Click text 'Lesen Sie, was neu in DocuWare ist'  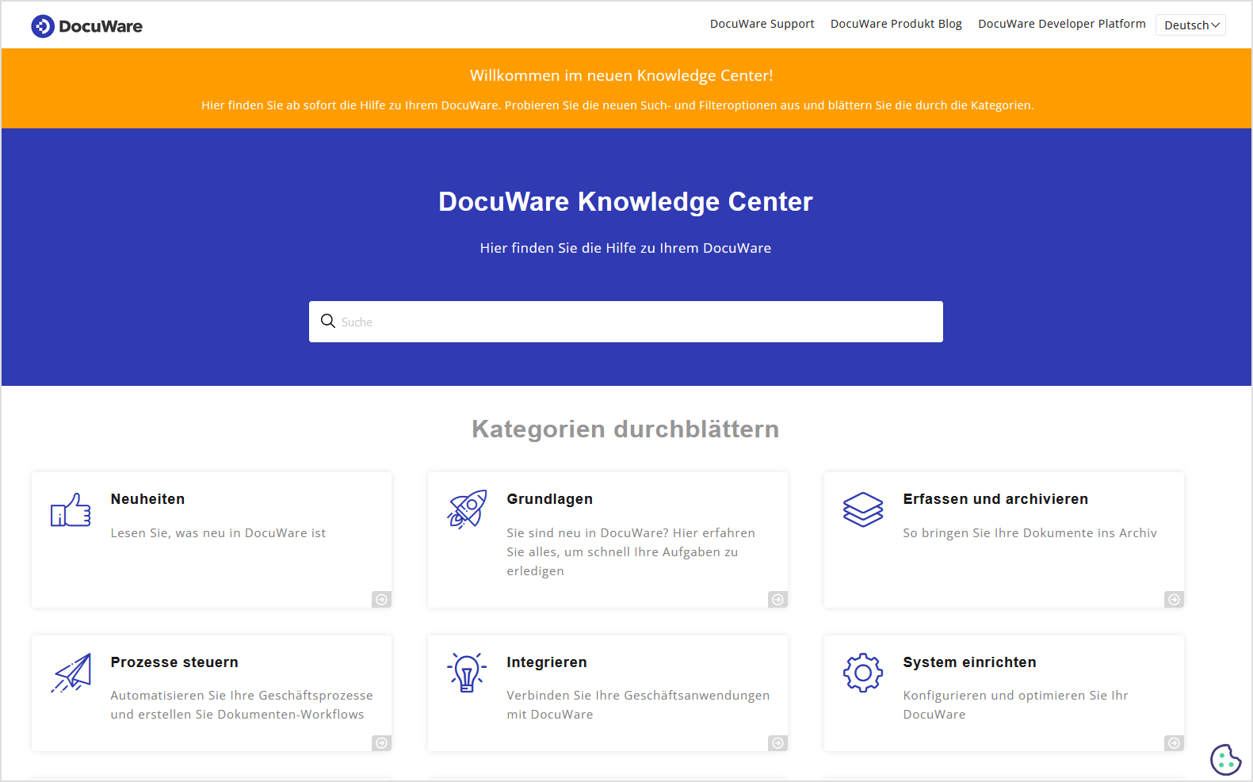coord(218,533)
